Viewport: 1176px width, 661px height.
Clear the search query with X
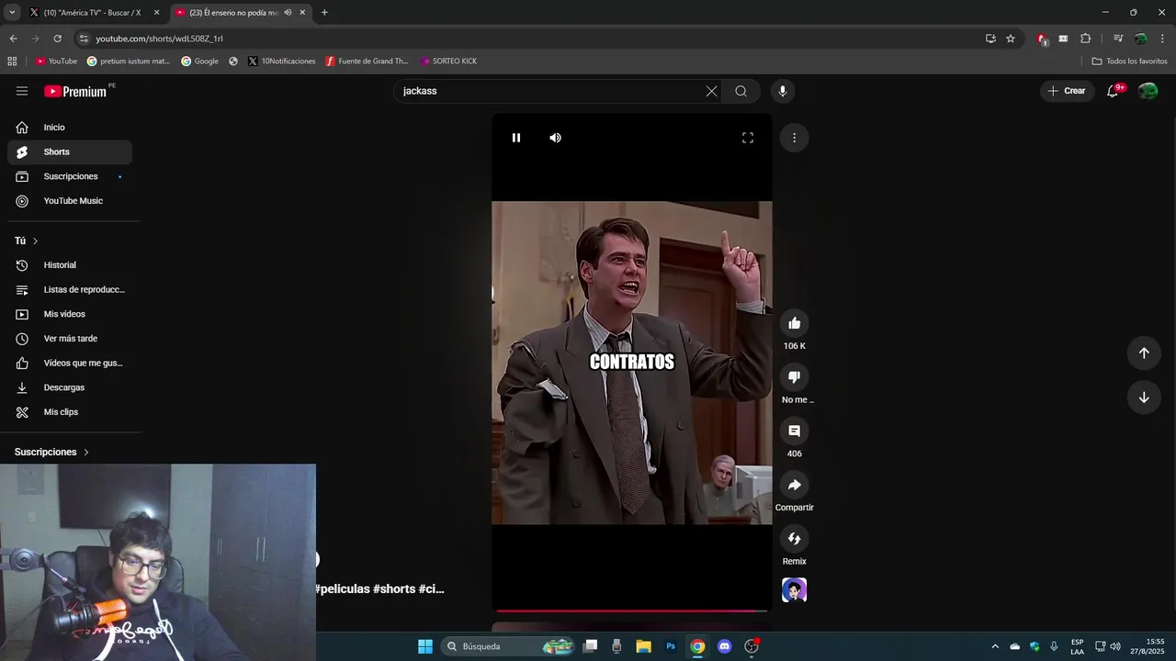pos(711,91)
